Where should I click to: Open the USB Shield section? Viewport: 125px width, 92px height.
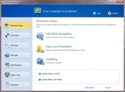[x=17, y=35]
